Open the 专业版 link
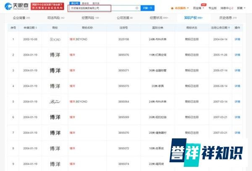Viewport: 252px width, 171px height. [213, 8]
